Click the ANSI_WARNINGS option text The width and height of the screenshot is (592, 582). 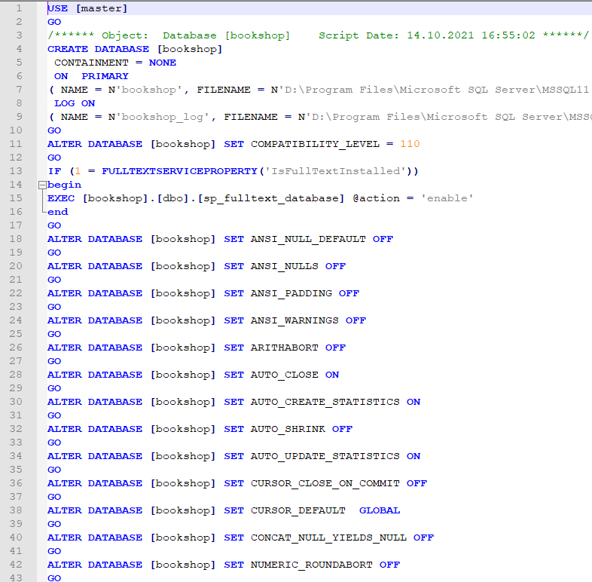[x=294, y=321]
